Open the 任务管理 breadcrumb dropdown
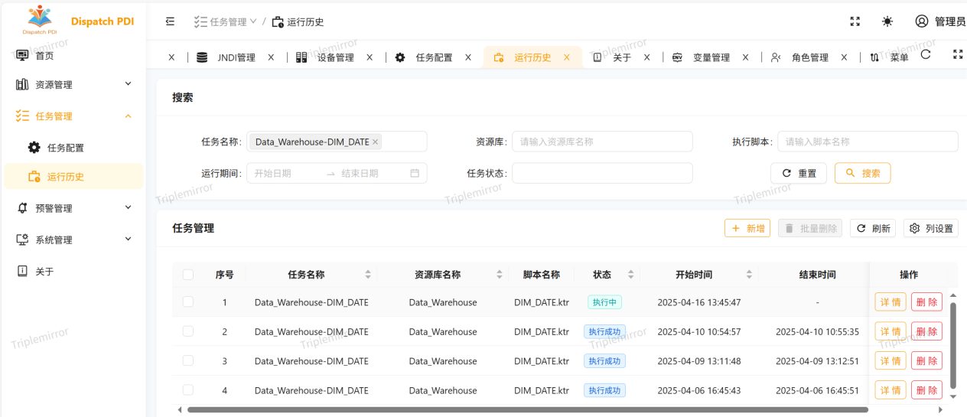This screenshot has height=417, width=967. [225, 22]
